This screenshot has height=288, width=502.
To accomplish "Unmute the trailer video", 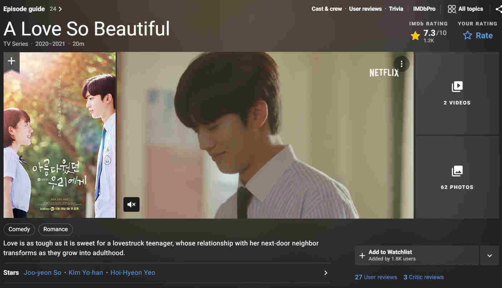I will (131, 205).
